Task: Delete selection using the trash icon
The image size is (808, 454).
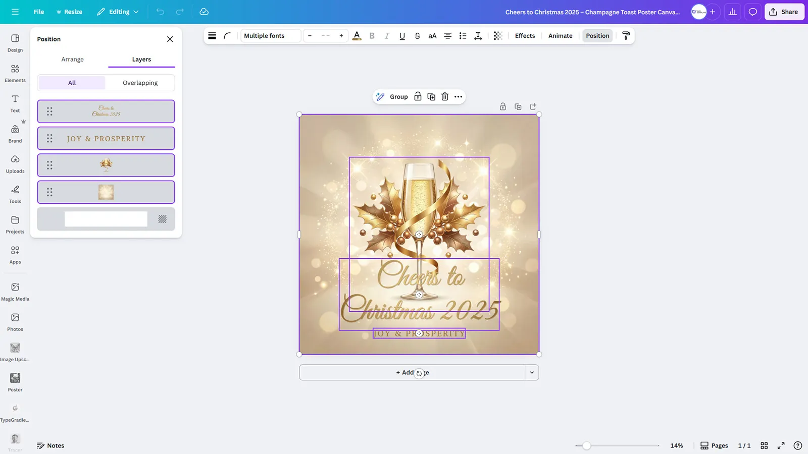Action: (x=444, y=96)
